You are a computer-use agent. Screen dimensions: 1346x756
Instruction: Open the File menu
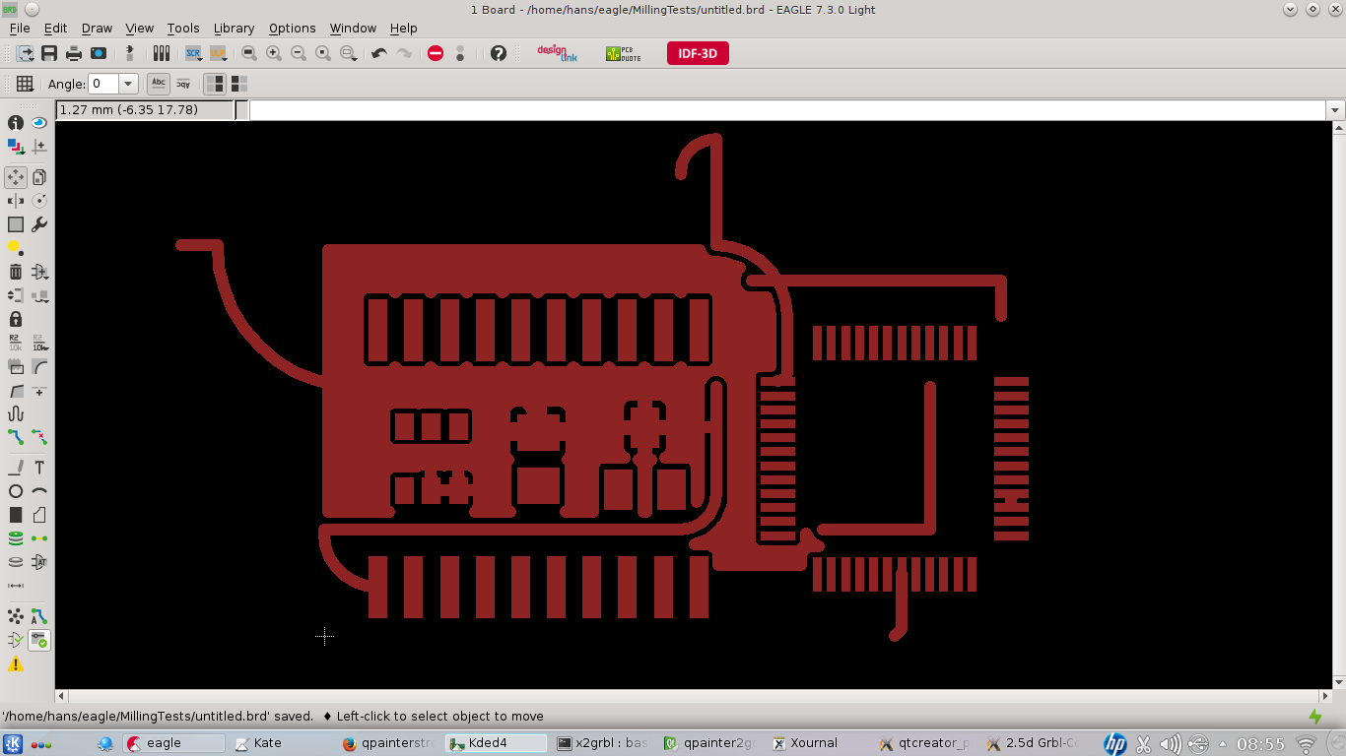click(x=20, y=29)
